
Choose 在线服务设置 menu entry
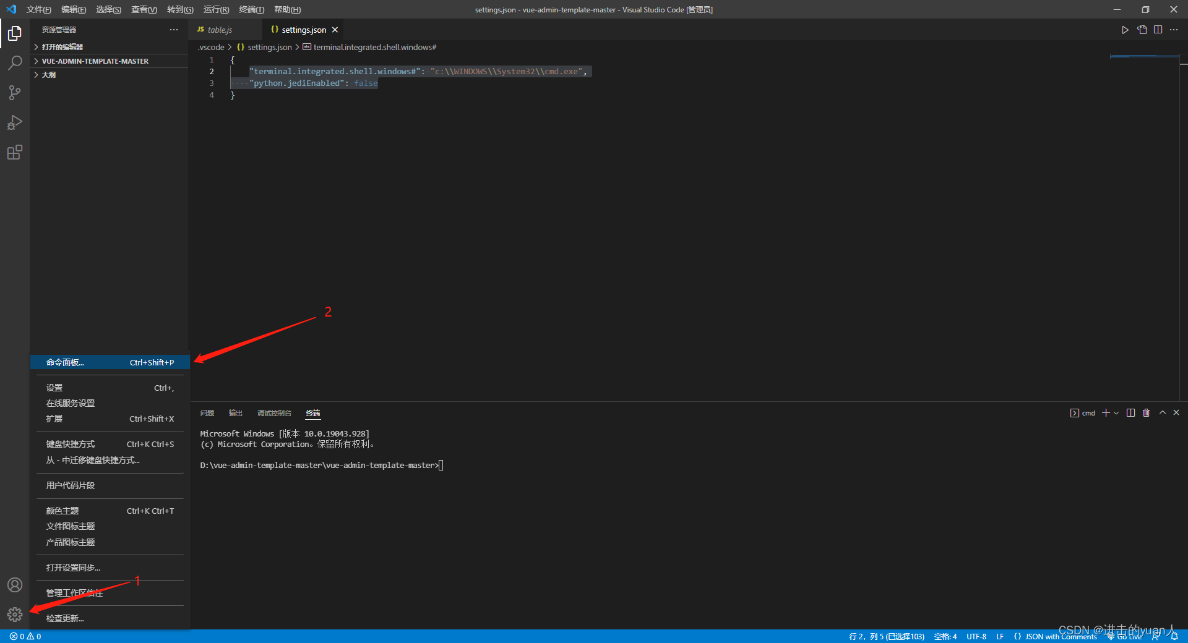coord(110,403)
